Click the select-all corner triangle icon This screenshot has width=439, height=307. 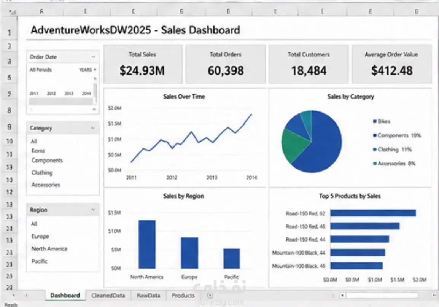[12, 12]
